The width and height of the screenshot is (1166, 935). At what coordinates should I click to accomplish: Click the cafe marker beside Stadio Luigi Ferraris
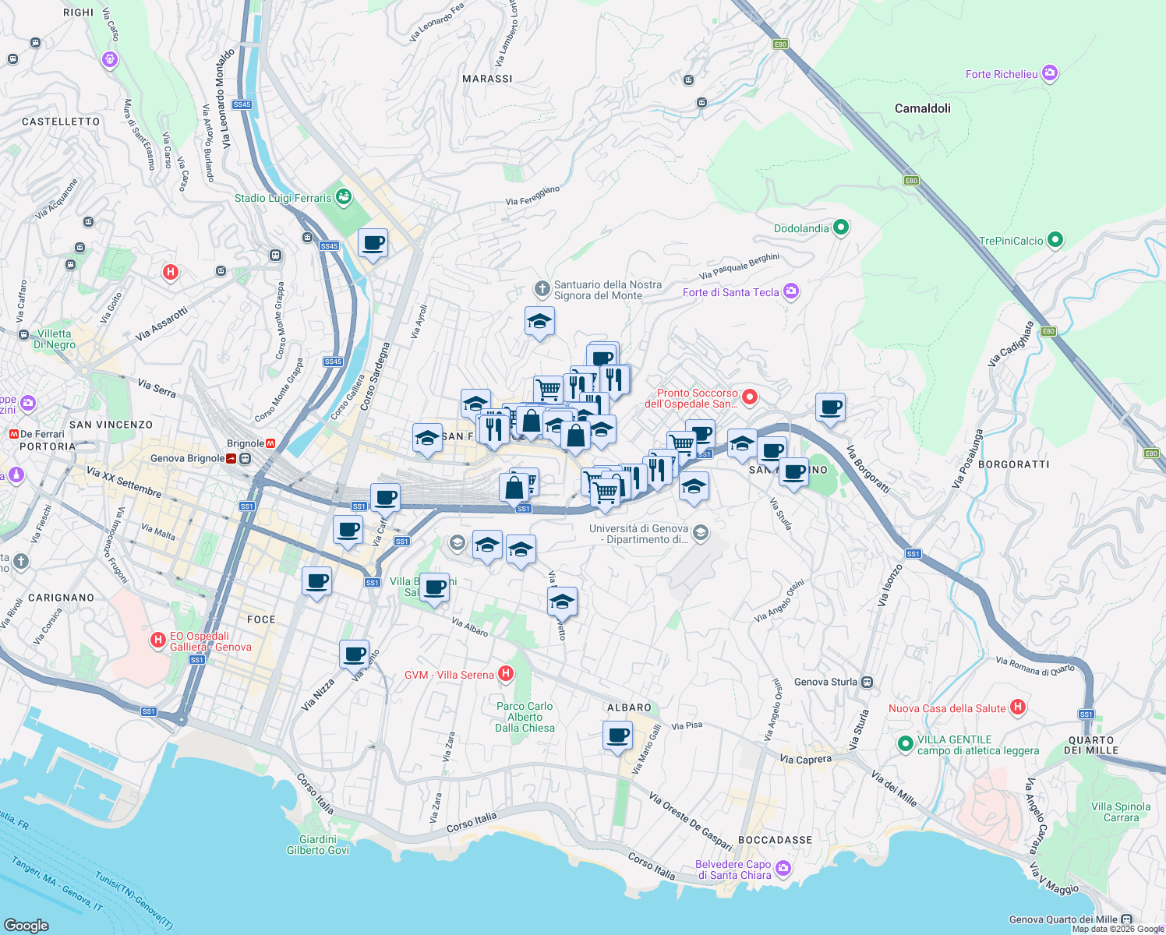tap(373, 244)
